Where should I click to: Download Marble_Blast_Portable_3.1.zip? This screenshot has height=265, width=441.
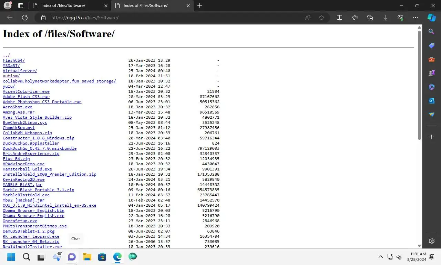(39, 190)
